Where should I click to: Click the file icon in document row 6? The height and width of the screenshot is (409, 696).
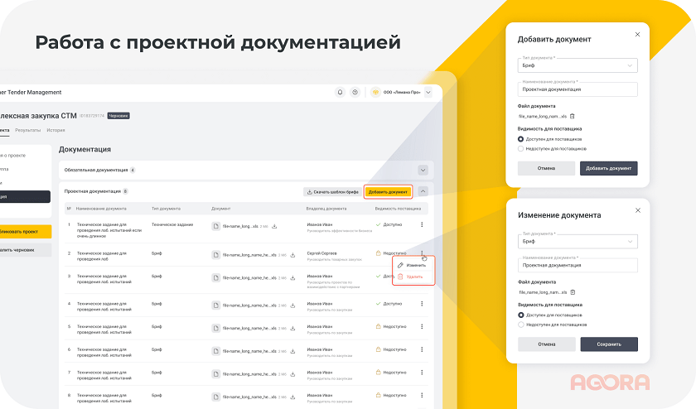coord(215,351)
